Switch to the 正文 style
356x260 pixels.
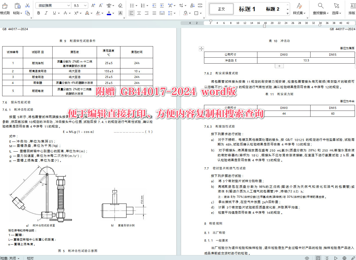[221, 9]
